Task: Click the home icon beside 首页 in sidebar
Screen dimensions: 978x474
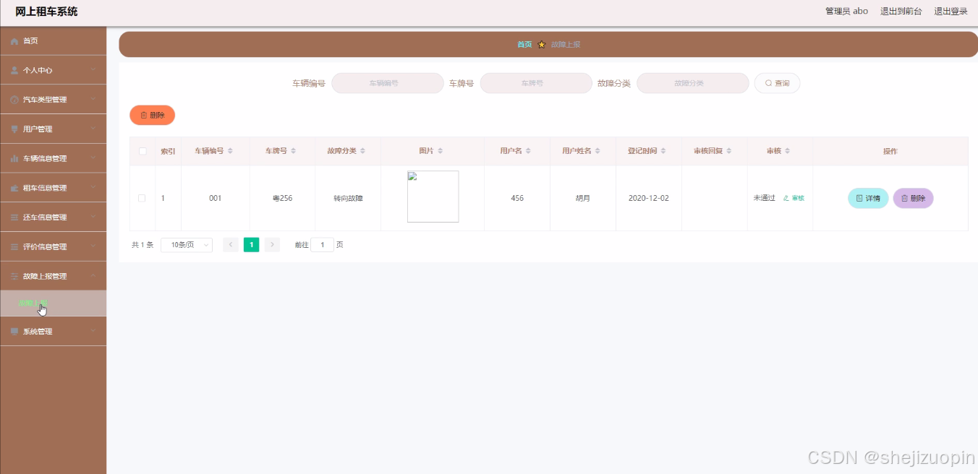Action: [x=14, y=41]
